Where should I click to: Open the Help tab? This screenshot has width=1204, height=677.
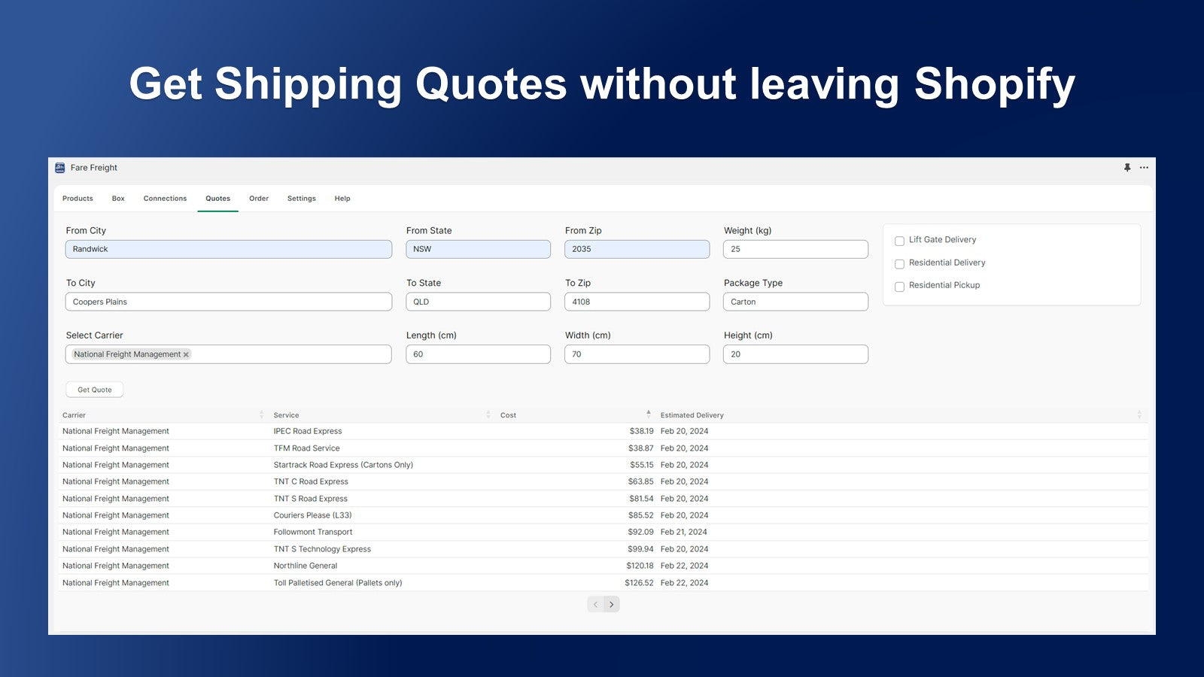(x=342, y=199)
